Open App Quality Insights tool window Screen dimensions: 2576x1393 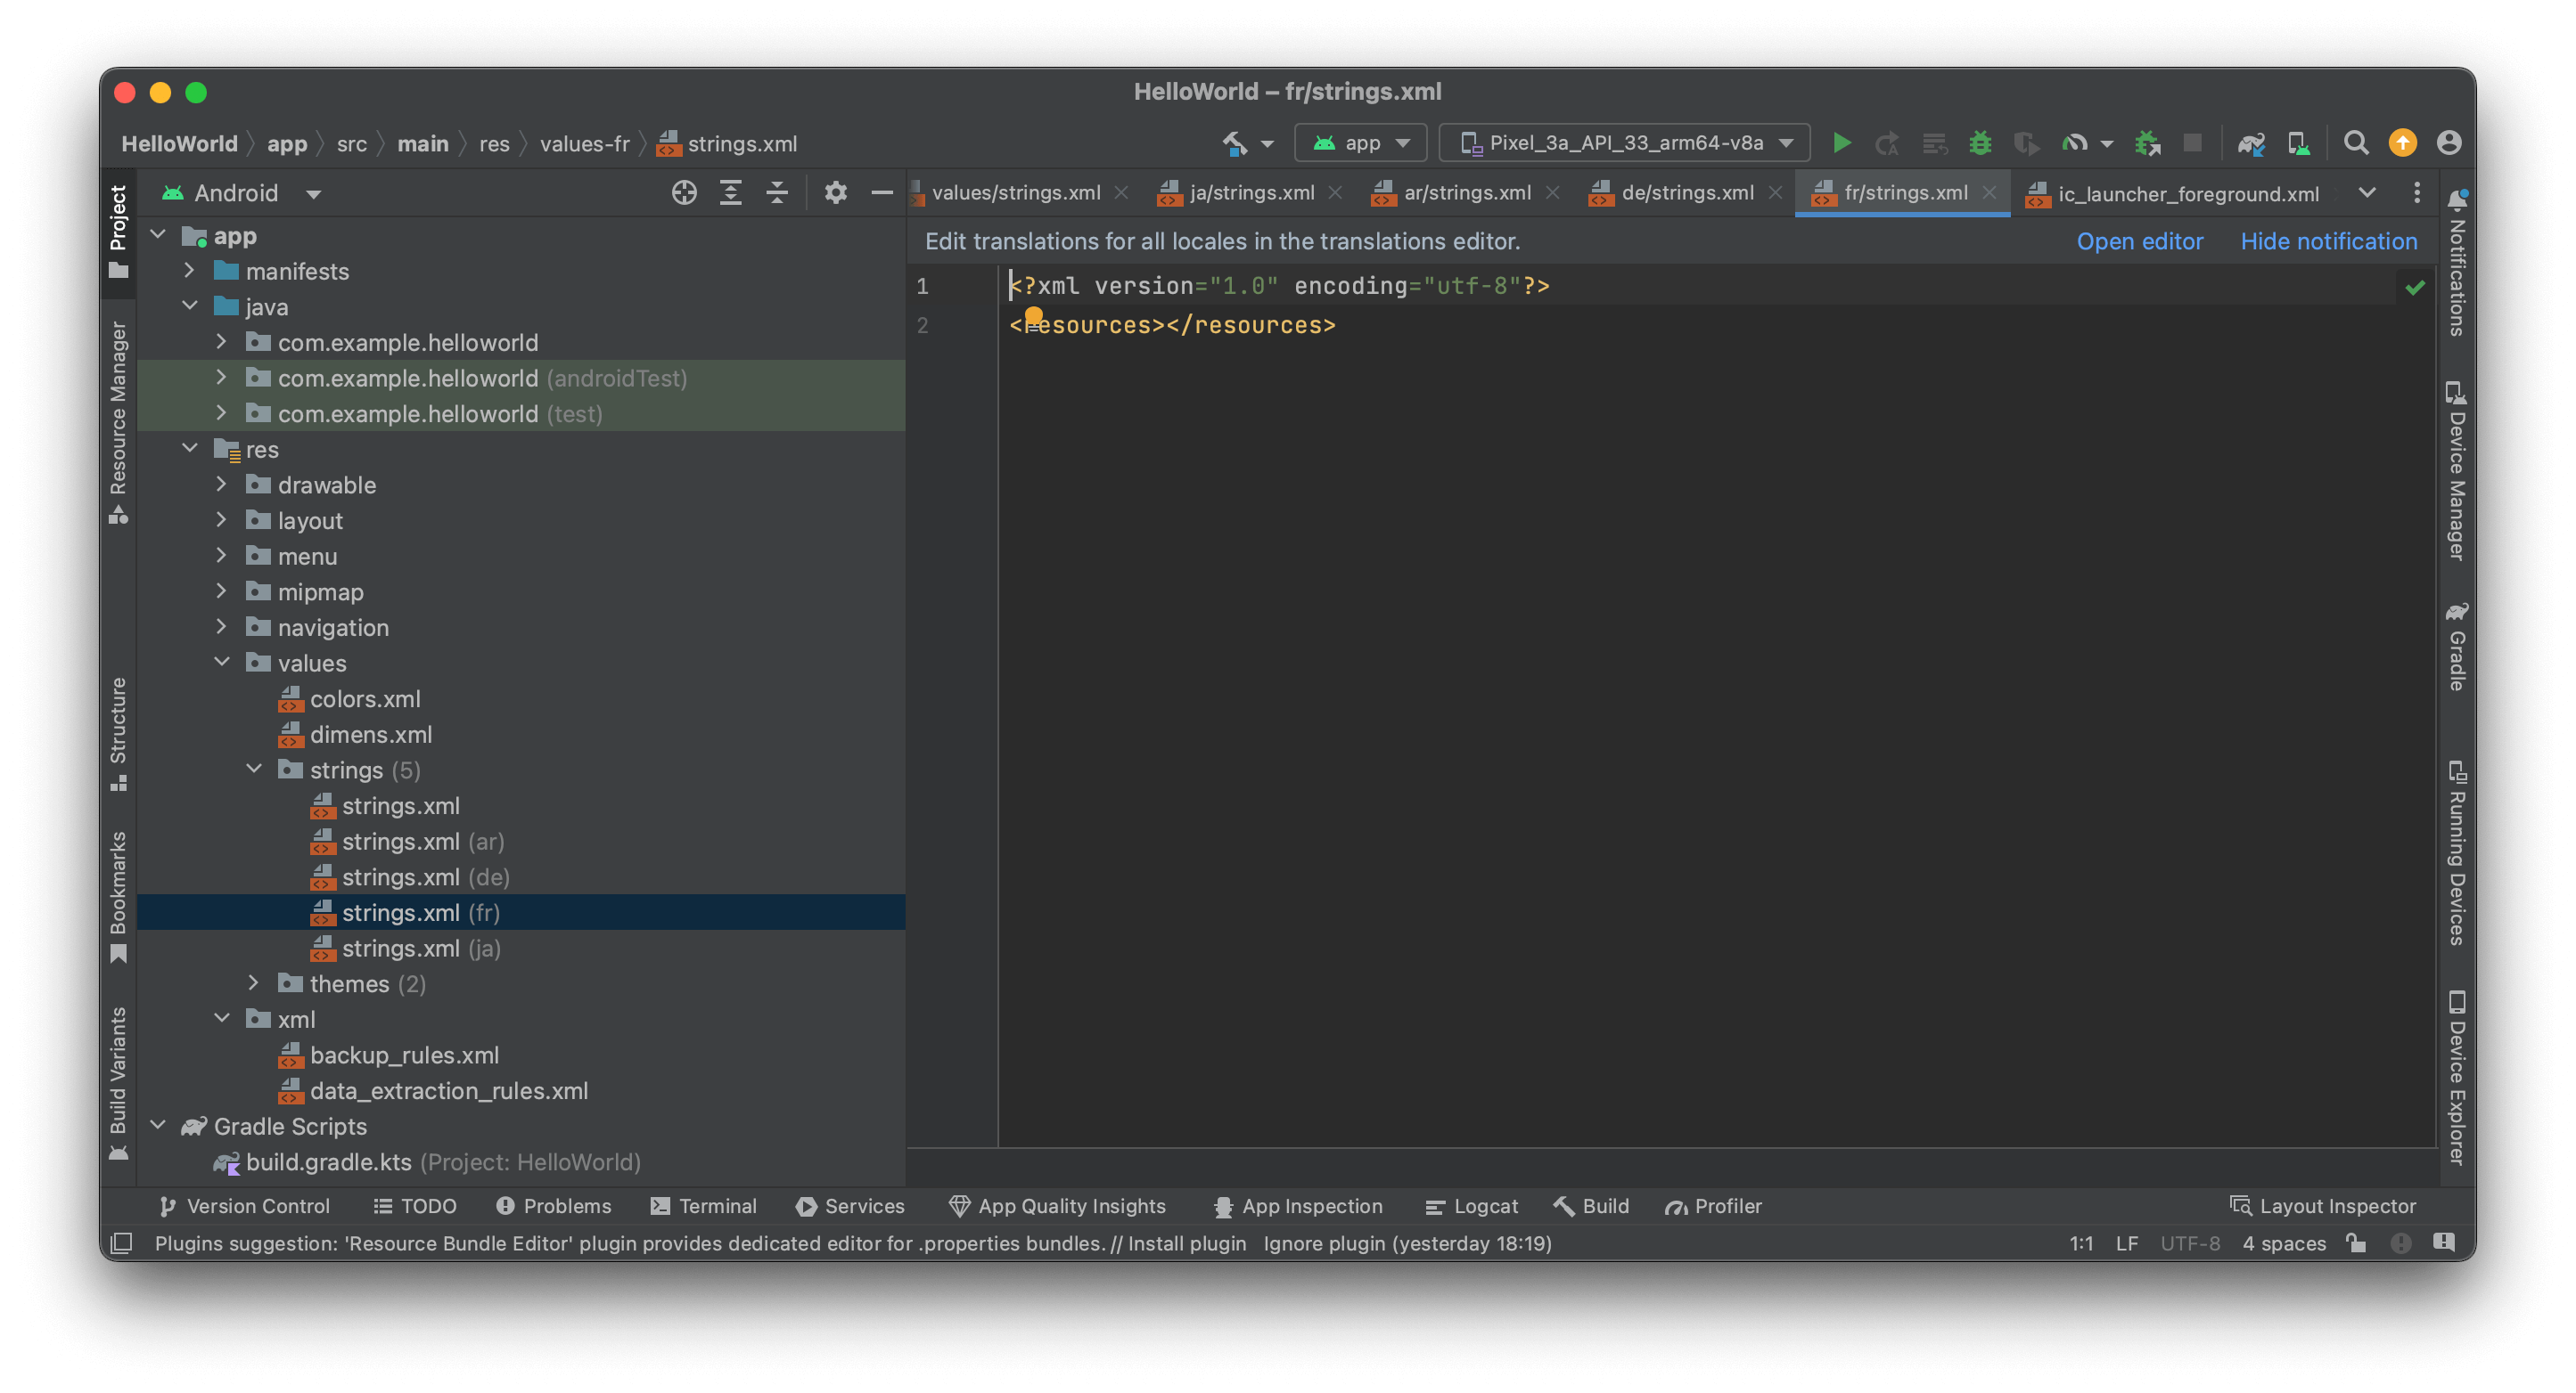pos(1057,1205)
